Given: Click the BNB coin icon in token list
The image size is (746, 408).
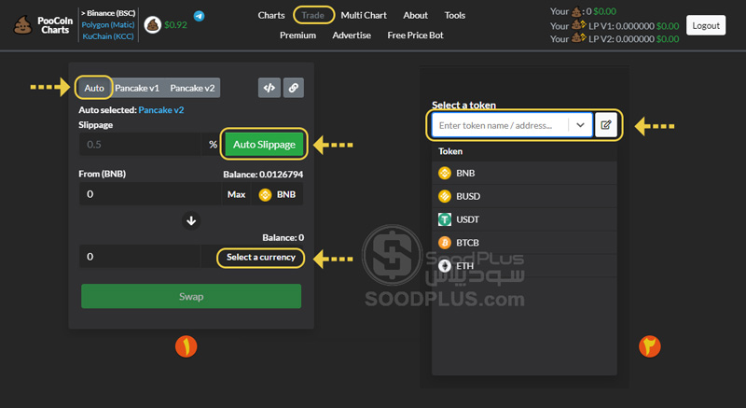Looking at the screenshot, I should pos(445,174).
